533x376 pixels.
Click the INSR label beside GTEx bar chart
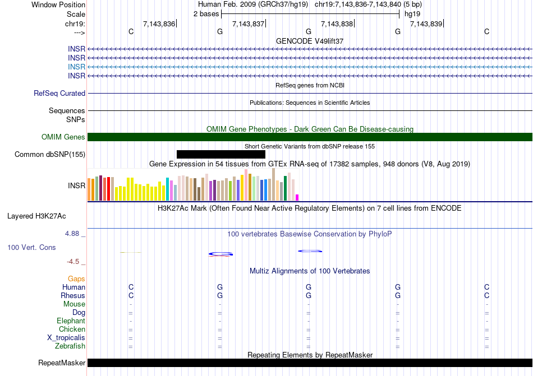[76, 185]
